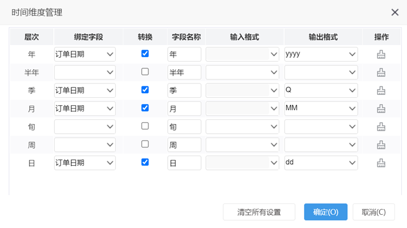Open 绑定字段 dropdown for 年 row
This screenshot has height=228, width=407.
tap(85, 54)
